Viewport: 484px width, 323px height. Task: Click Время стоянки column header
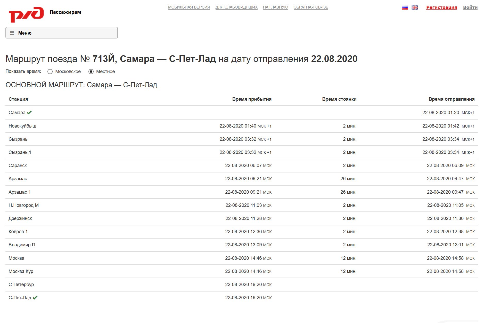click(x=339, y=99)
